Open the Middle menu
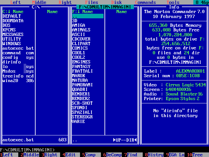 click(x=39, y=2)
